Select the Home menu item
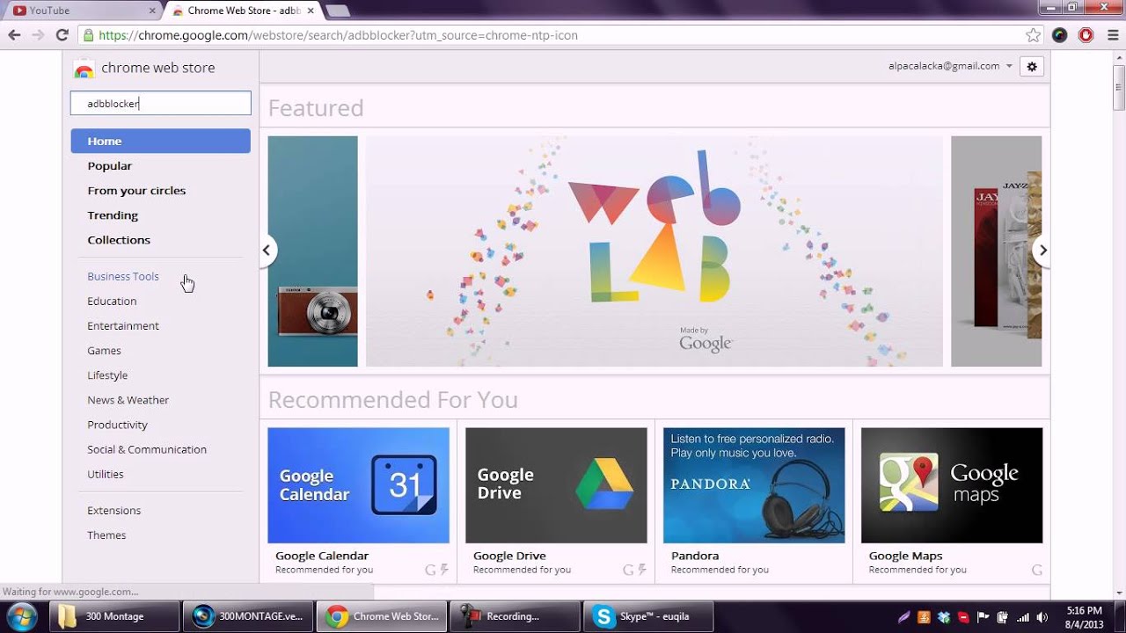Viewport: 1126px width, 633px height. pyautogui.click(x=160, y=141)
